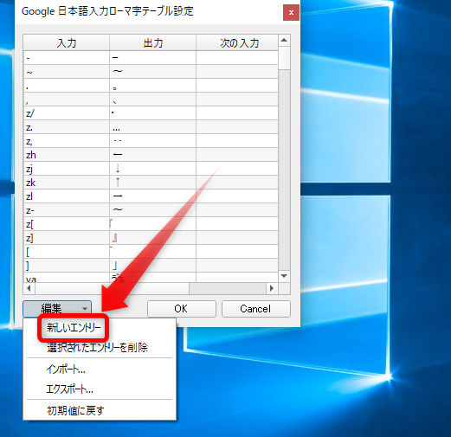Image resolution: width=451 pixels, height=437 pixels.
Task: Select the 'z,' input cell
Action: tap(67, 141)
